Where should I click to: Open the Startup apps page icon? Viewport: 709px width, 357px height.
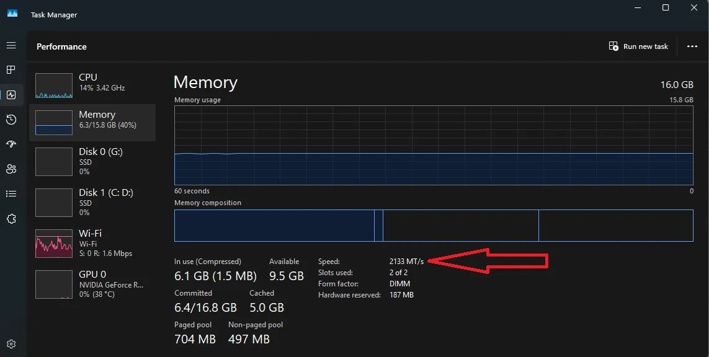pyautogui.click(x=11, y=144)
